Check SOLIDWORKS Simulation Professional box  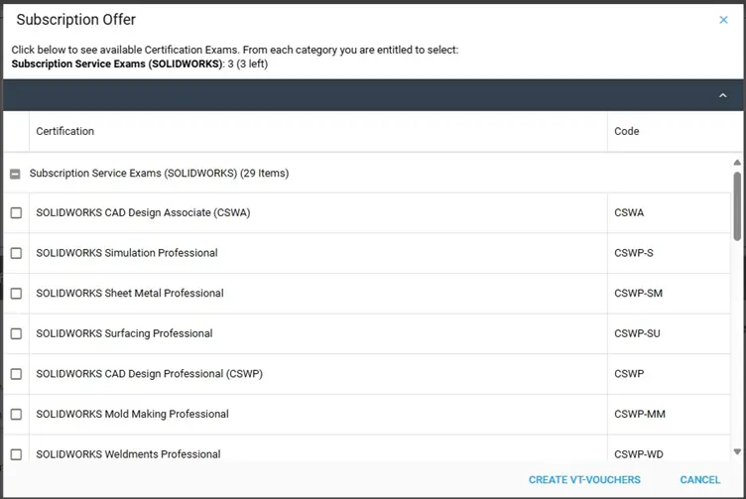(x=16, y=253)
